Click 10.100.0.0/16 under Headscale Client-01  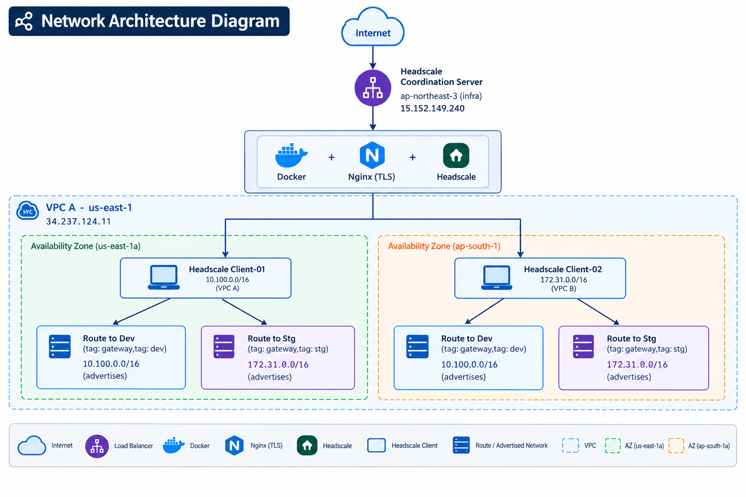pyautogui.click(x=227, y=280)
